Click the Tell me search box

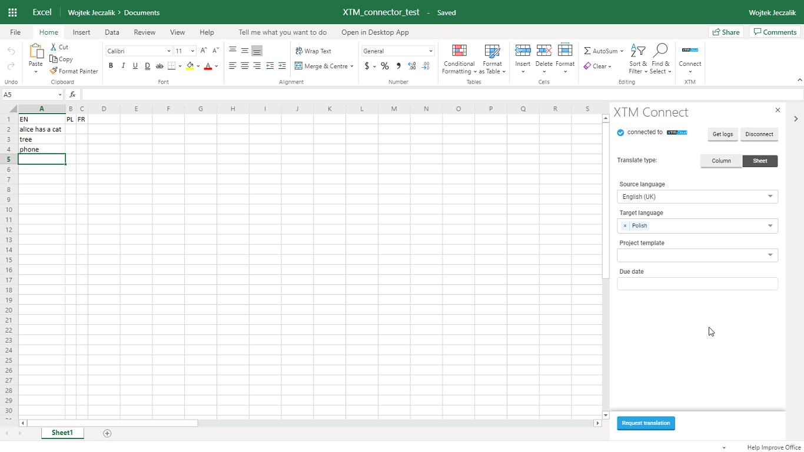pos(283,32)
